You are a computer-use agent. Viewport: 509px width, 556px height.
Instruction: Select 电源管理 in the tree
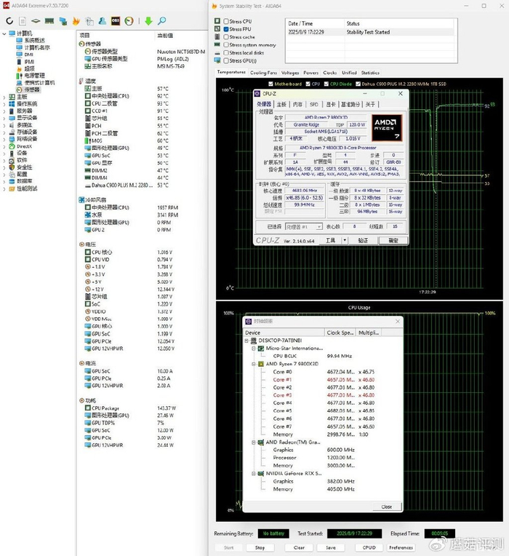pos(35,76)
